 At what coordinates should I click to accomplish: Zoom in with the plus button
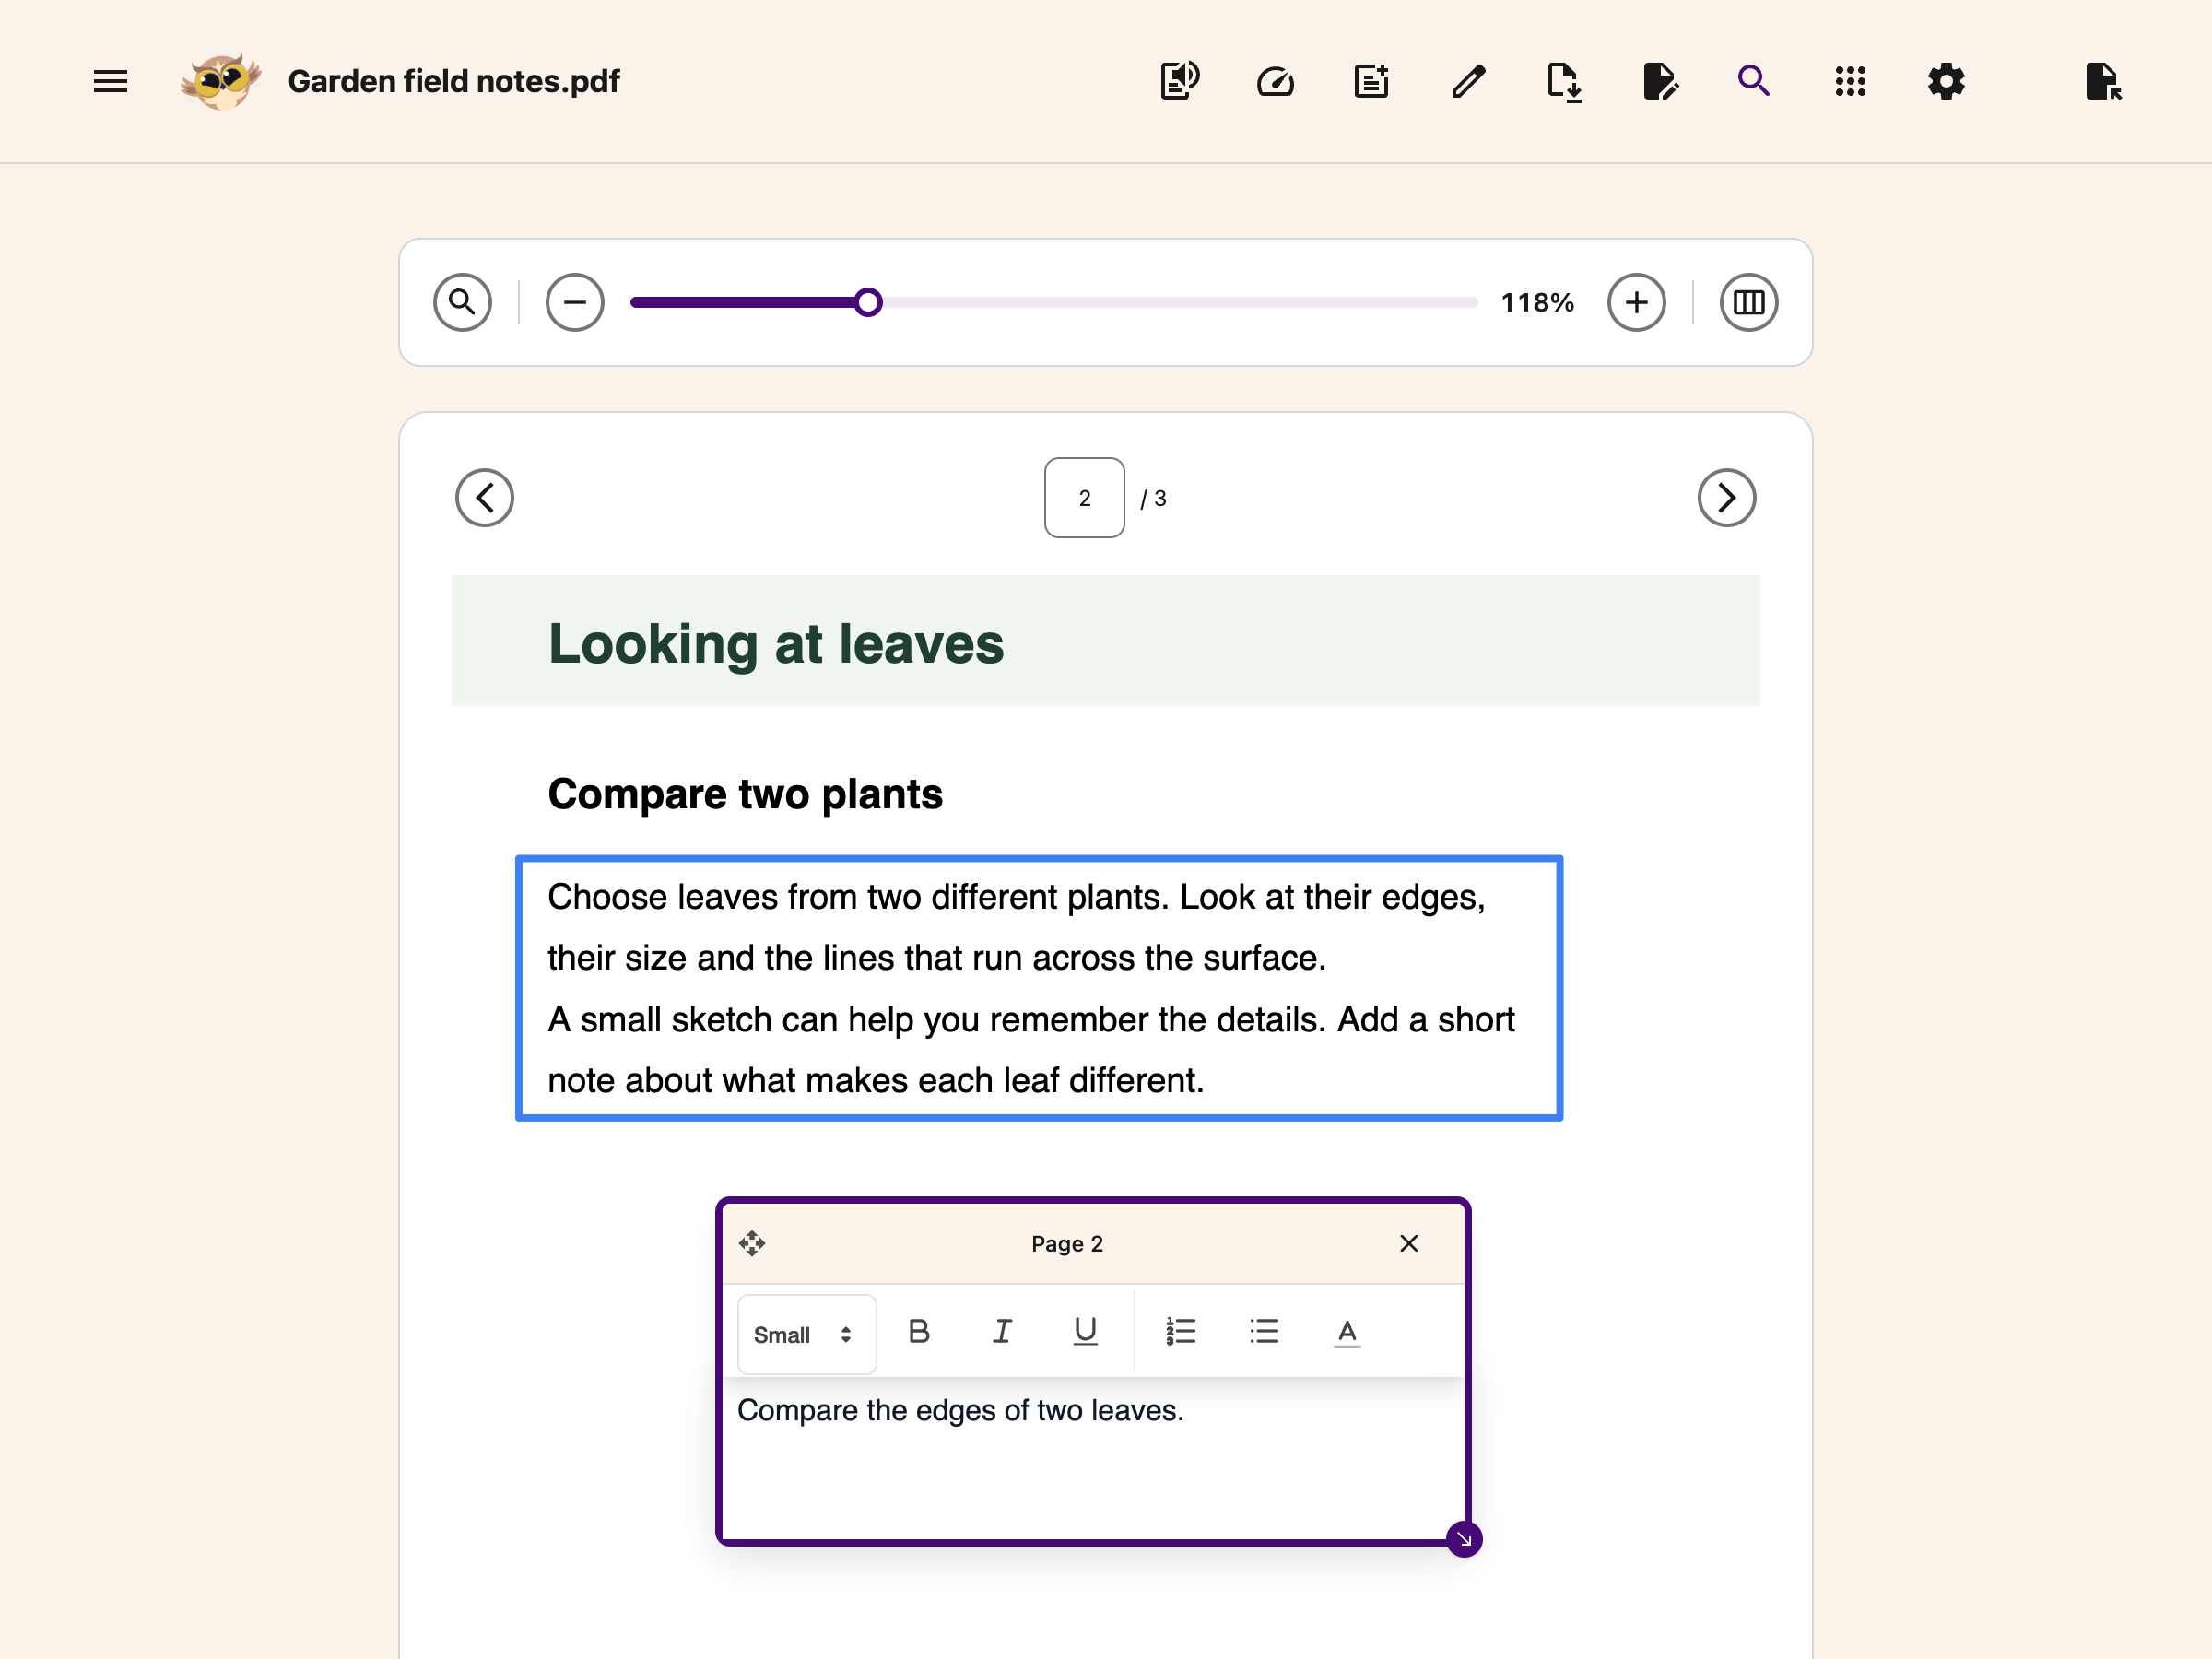pyautogui.click(x=1636, y=302)
